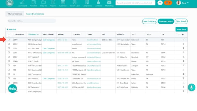Expand row arrow for 1227 NVM, LLC
The width and height of the screenshot is (197, 111).
pyautogui.click(x=184, y=57)
